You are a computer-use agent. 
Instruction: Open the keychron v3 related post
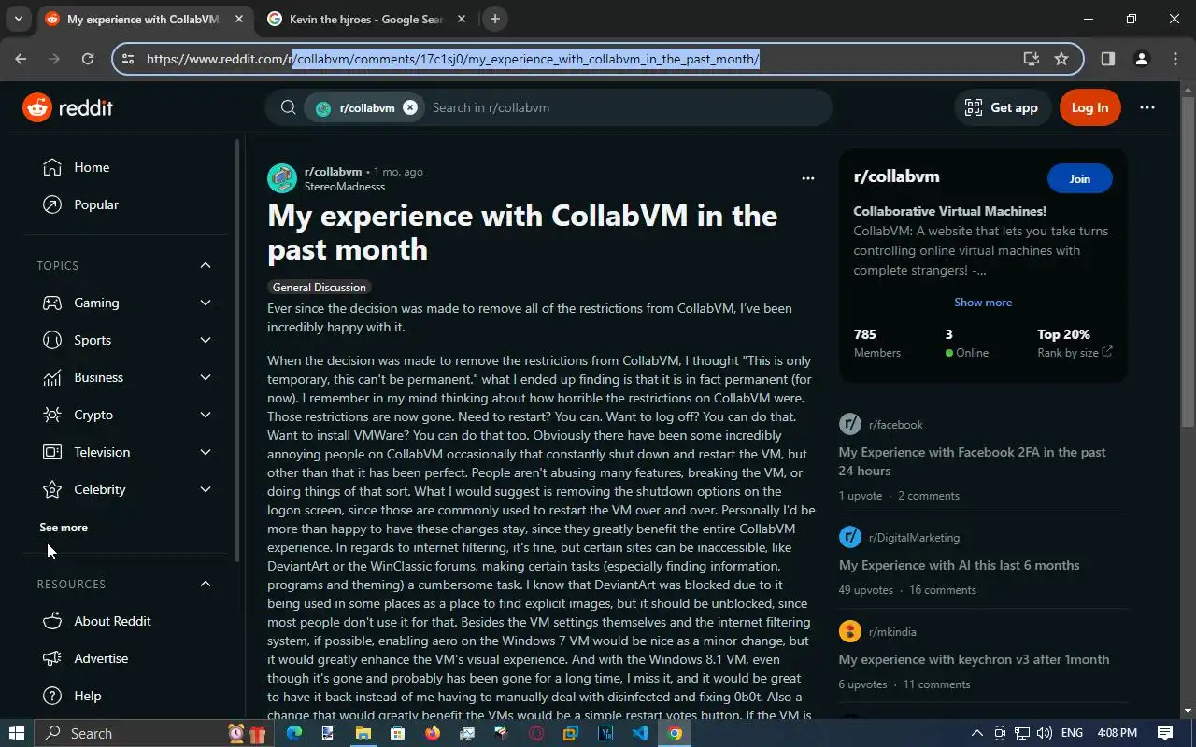[x=974, y=659]
